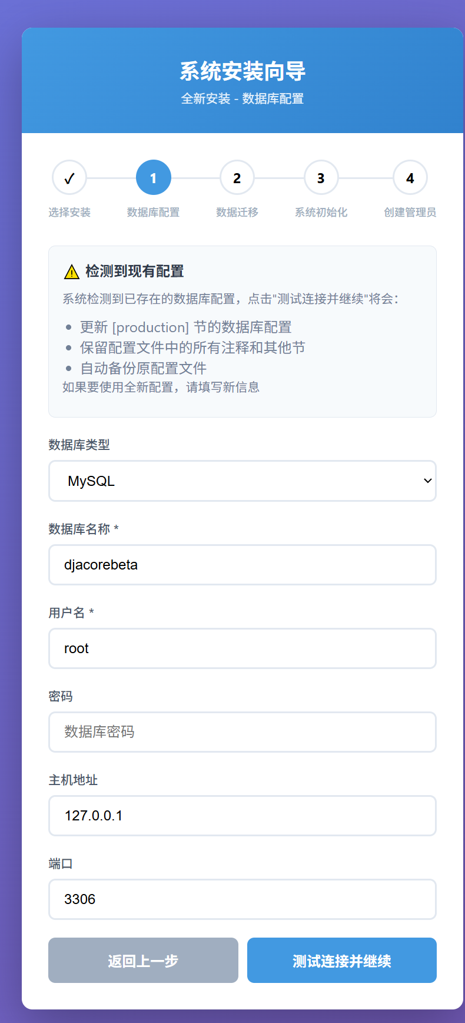Click the step 2 circle for 数据迁移

(237, 178)
